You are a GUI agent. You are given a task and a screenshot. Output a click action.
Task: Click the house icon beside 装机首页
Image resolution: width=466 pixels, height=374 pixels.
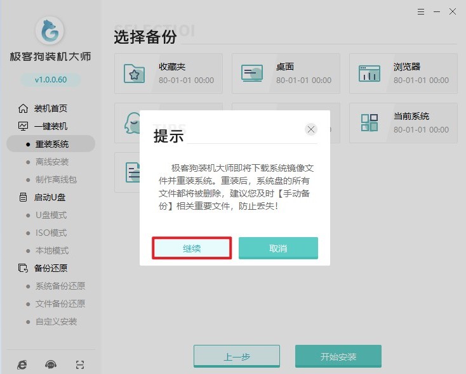pos(23,108)
